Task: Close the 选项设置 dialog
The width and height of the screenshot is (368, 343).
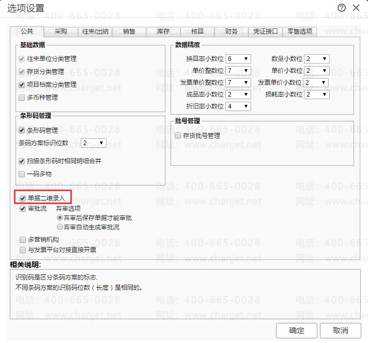Action: tap(356, 8)
